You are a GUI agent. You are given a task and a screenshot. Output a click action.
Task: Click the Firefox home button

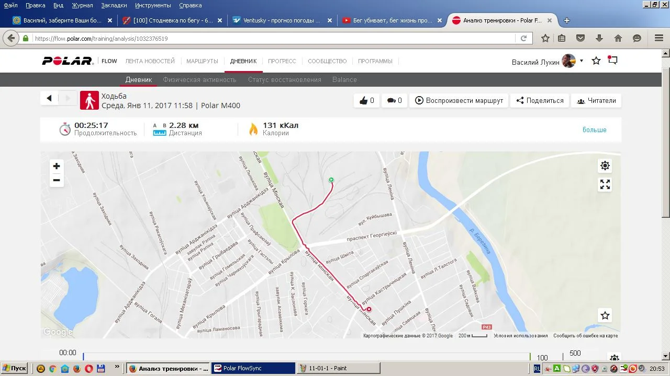[618, 38]
